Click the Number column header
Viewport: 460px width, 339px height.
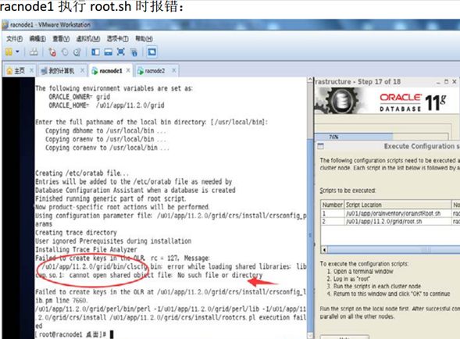coord(333,205)
